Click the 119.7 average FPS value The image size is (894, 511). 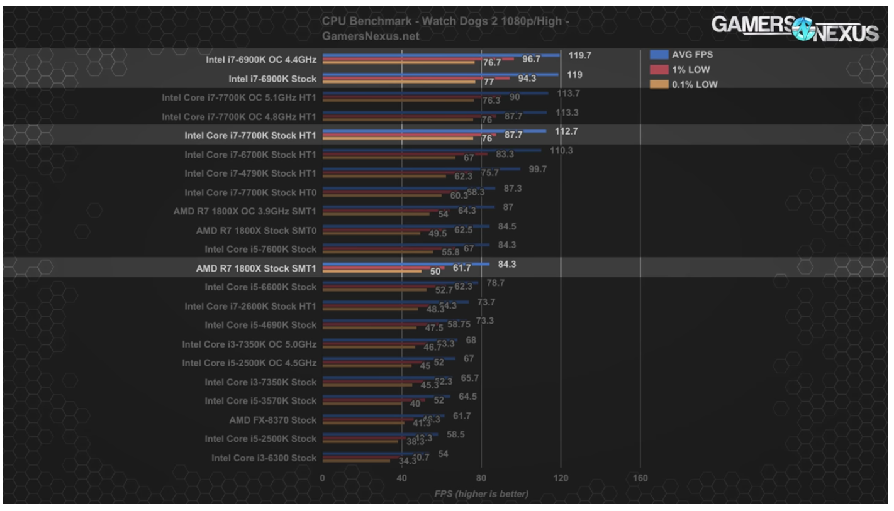[579, 55]
